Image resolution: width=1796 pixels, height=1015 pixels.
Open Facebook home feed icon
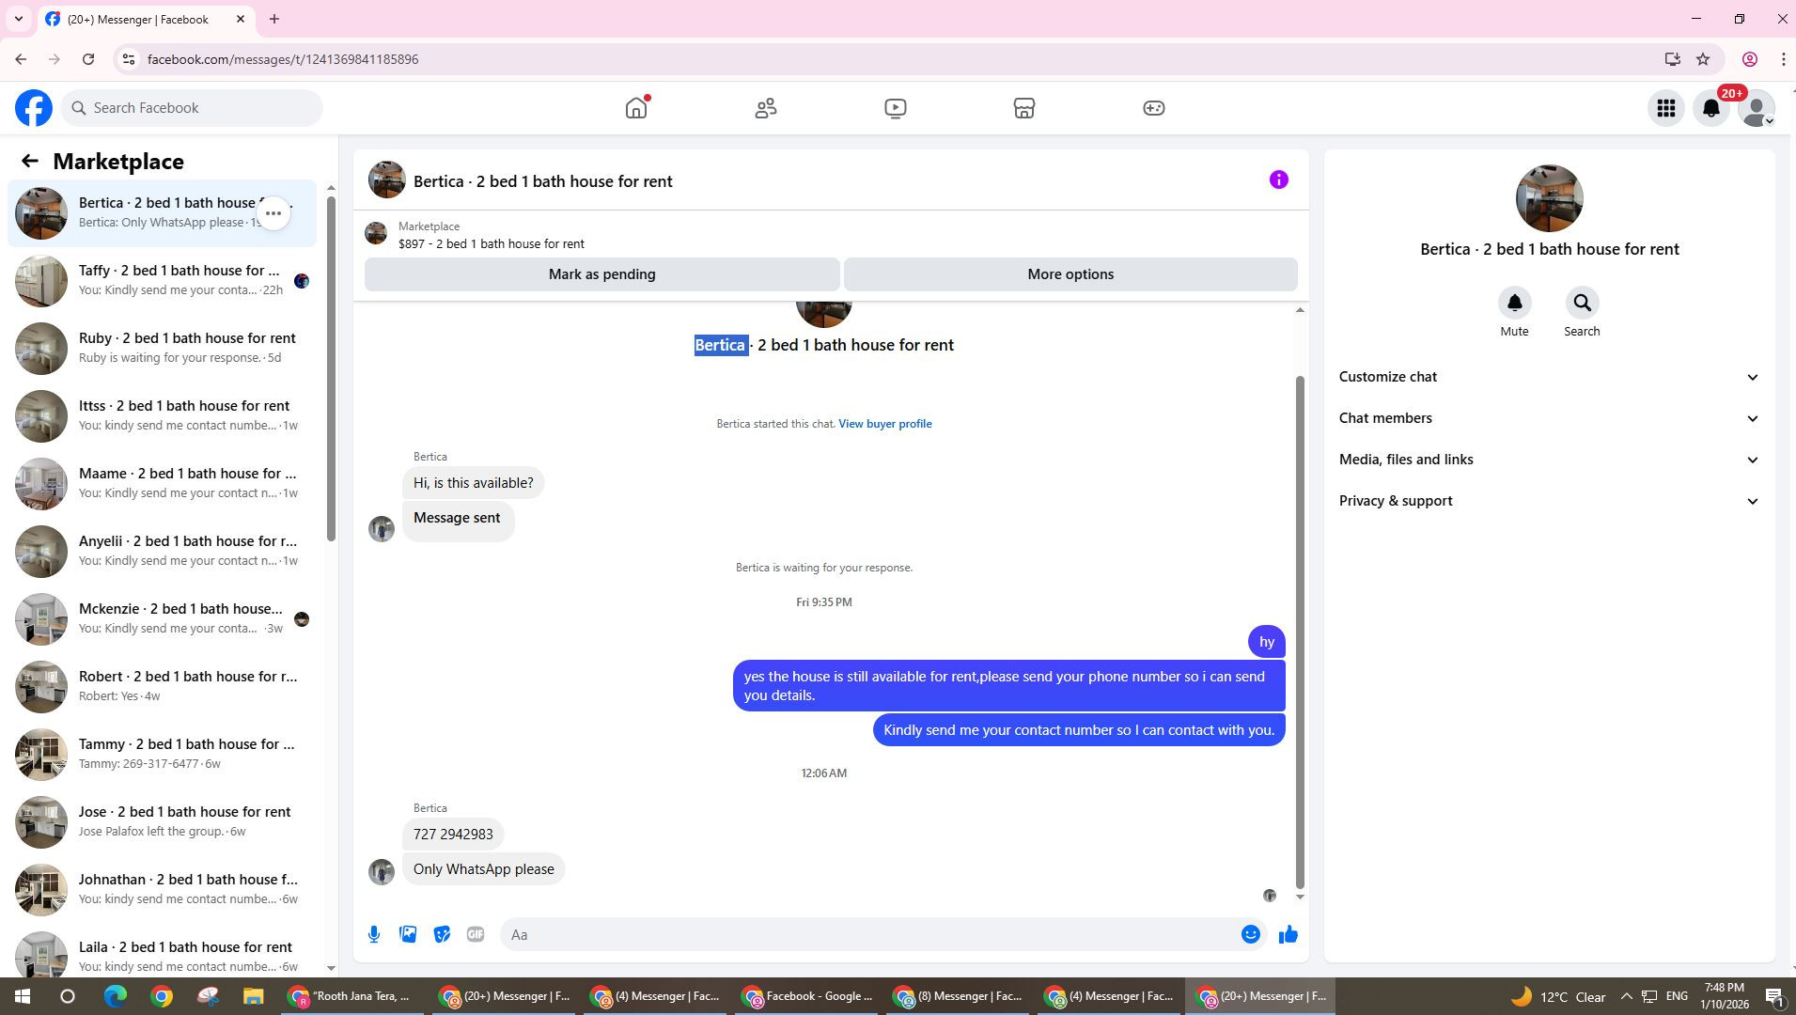[x=636, y=108]
